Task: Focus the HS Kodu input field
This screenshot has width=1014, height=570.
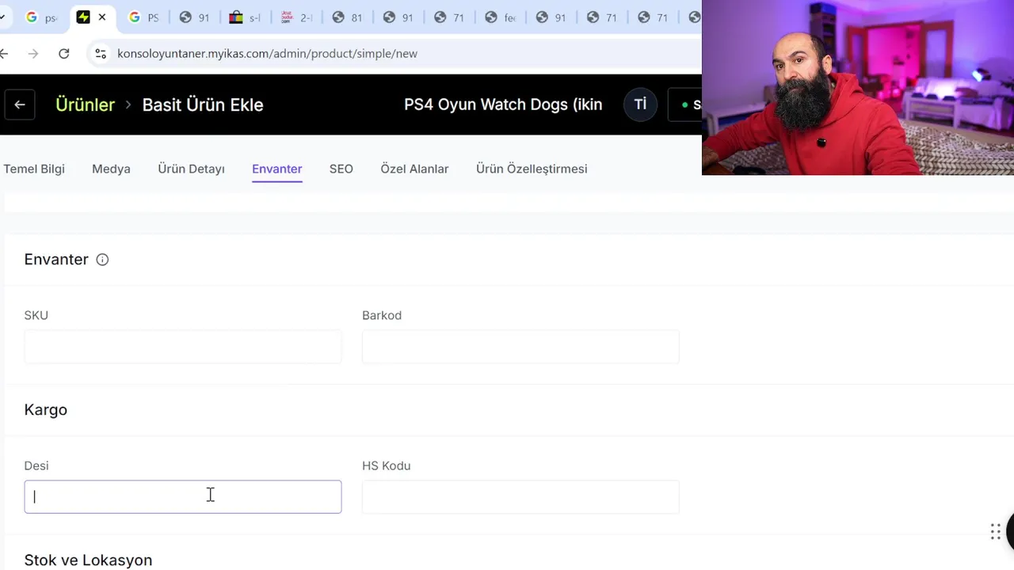Action: (520, 497)
